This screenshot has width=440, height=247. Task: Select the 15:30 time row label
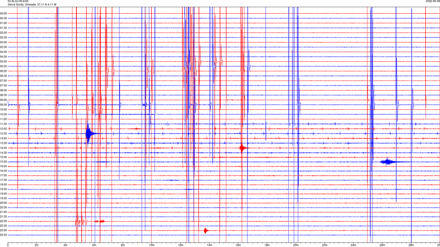click(x=4, y=162)
